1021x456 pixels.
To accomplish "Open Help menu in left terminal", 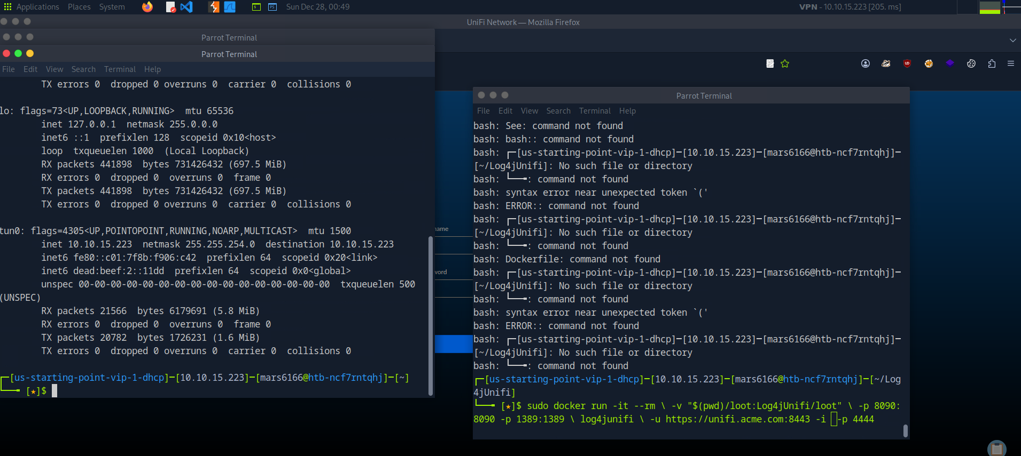I will coord(152,69).
